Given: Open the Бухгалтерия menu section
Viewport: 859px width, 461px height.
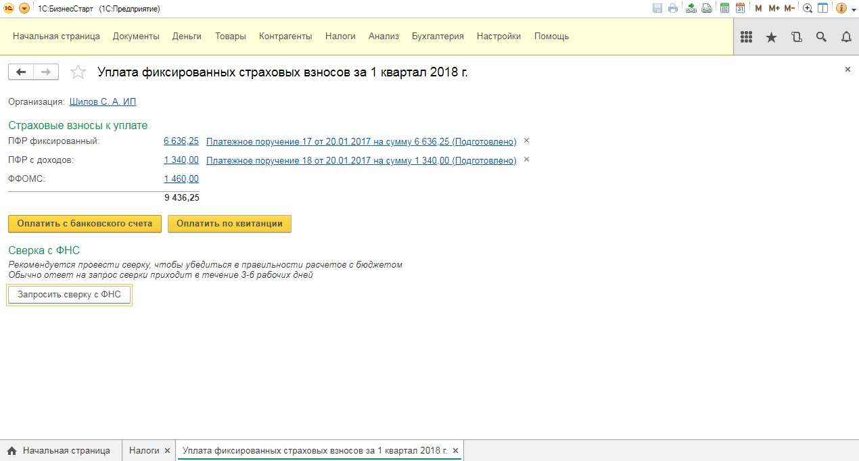Looking at the screenshot, I should click(438, 37).
